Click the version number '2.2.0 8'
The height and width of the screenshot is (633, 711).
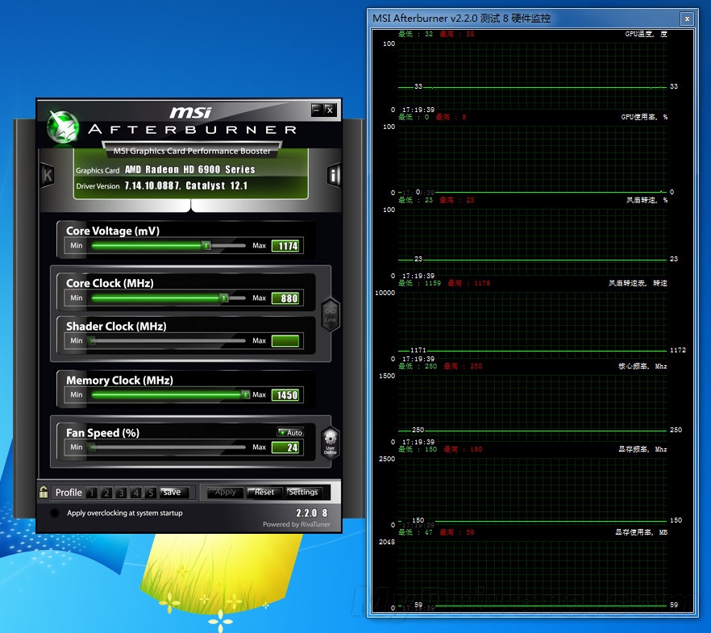coord(311,513)
